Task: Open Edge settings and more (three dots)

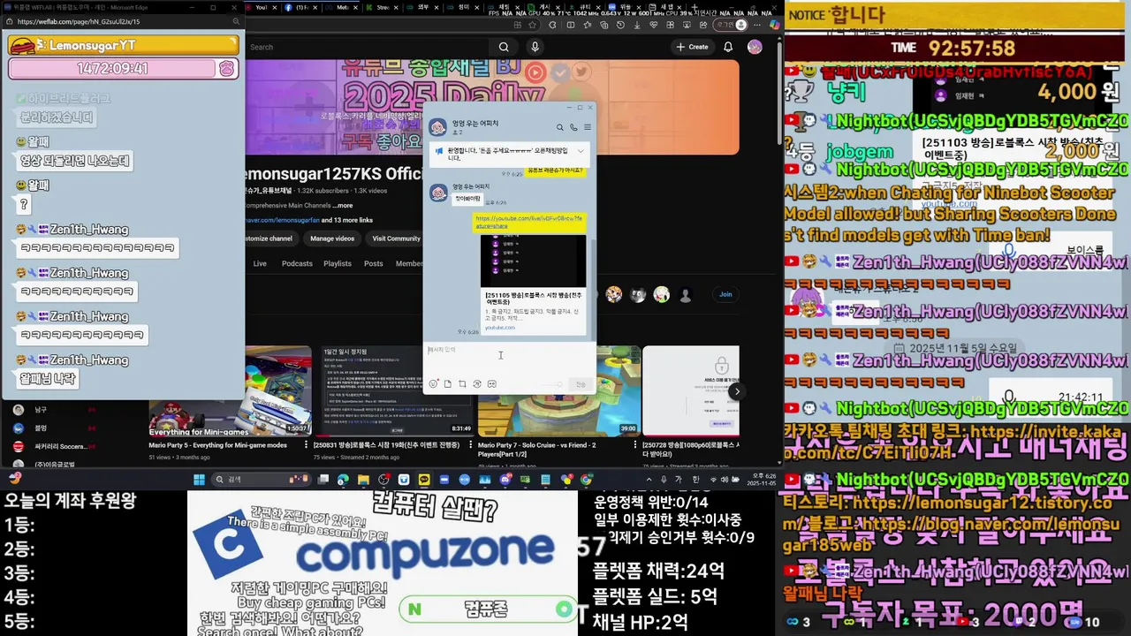Action: click(x=757, y=25)
